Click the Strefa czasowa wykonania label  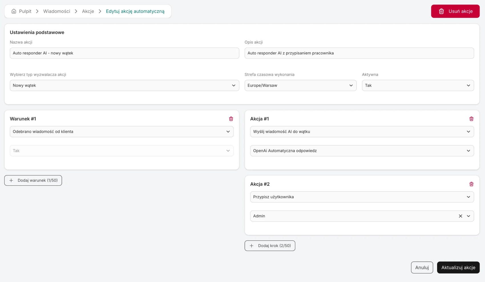coord(270,75)
